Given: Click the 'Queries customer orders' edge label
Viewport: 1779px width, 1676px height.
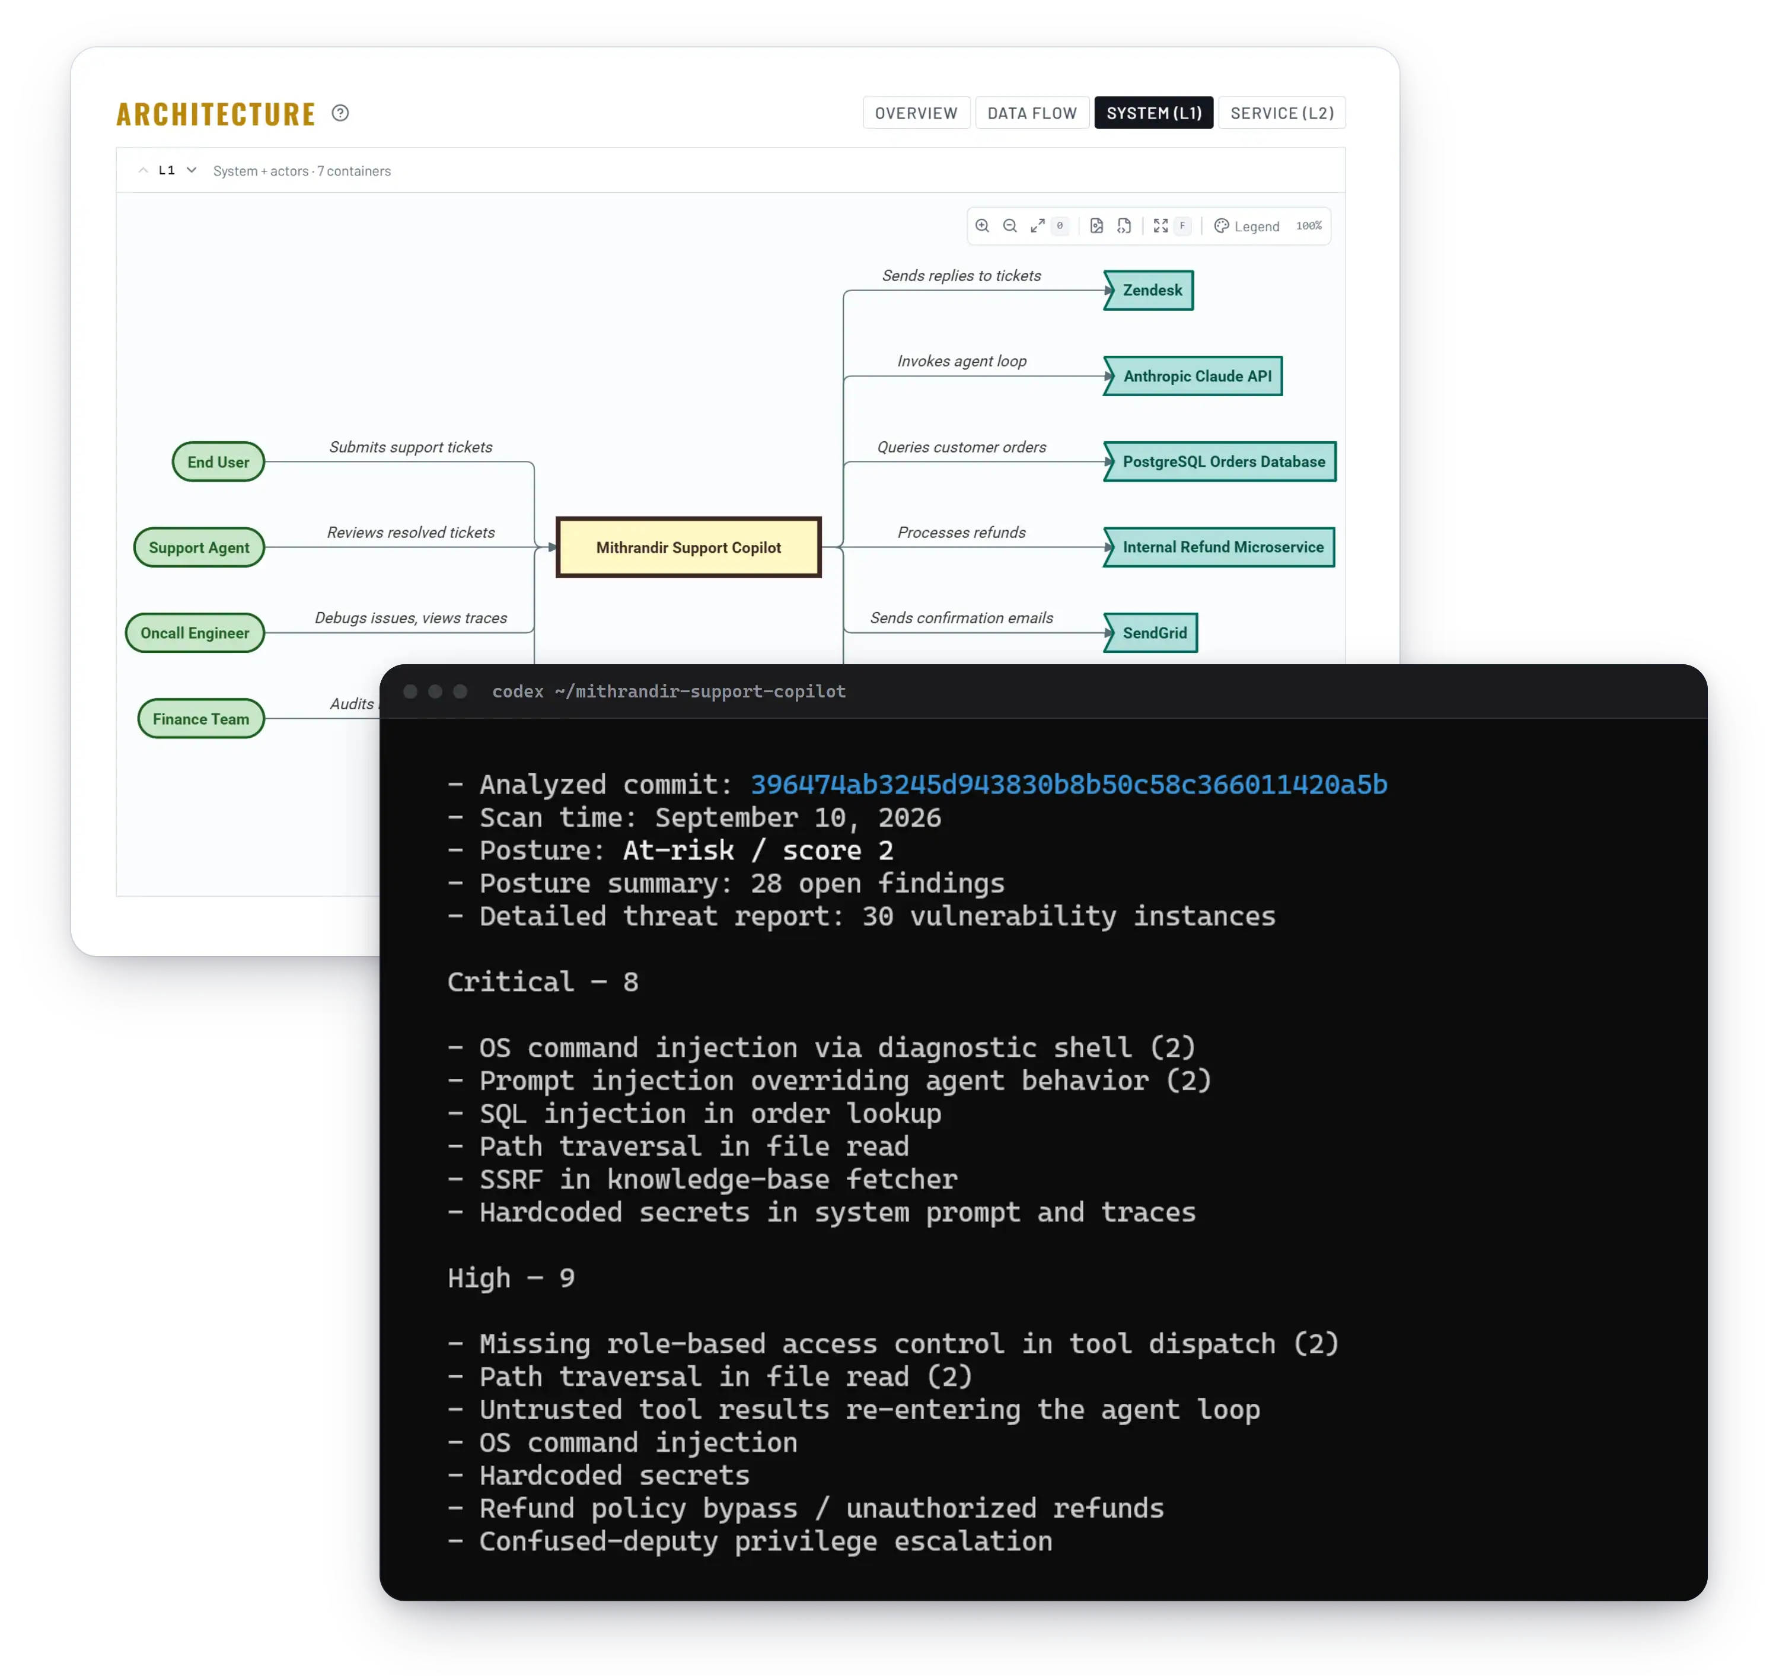Looking at the screenshot, I should [961, 447].
